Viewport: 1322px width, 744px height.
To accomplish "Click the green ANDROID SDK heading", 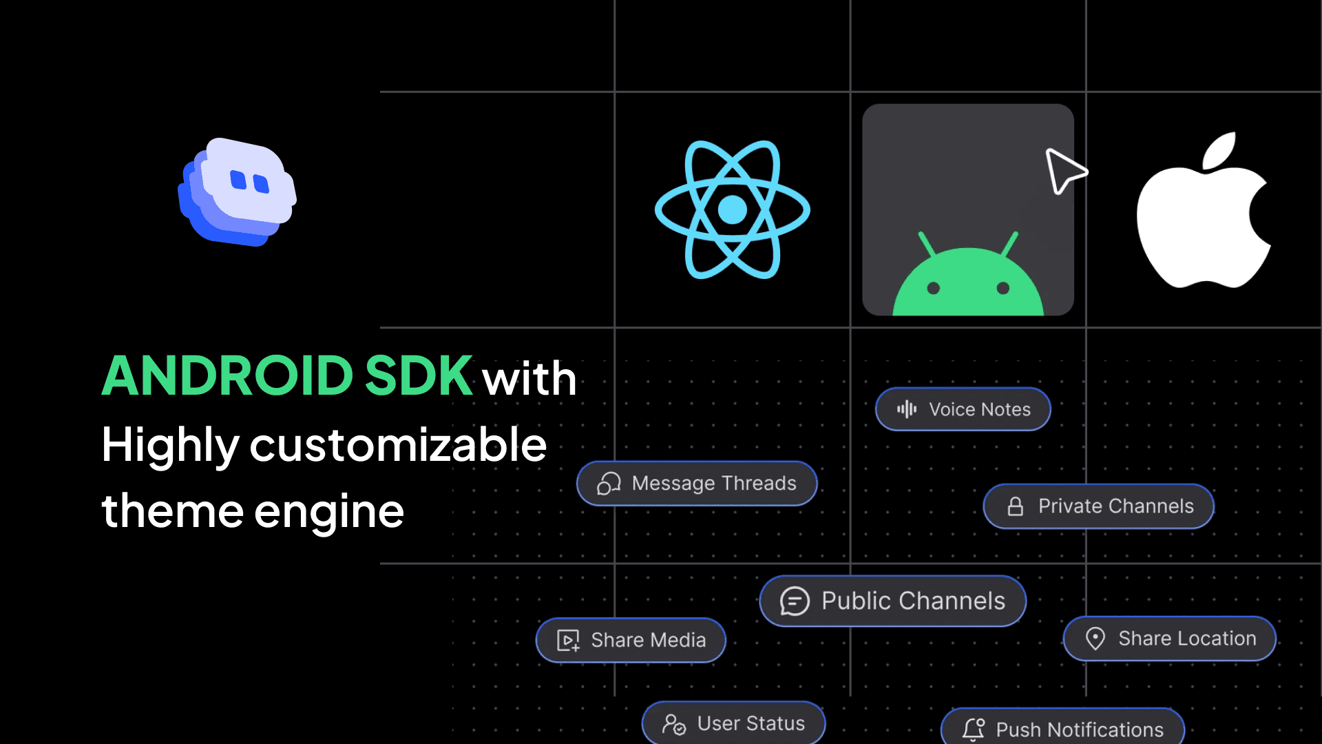I will pyautogui.click(x=287, y=376).
